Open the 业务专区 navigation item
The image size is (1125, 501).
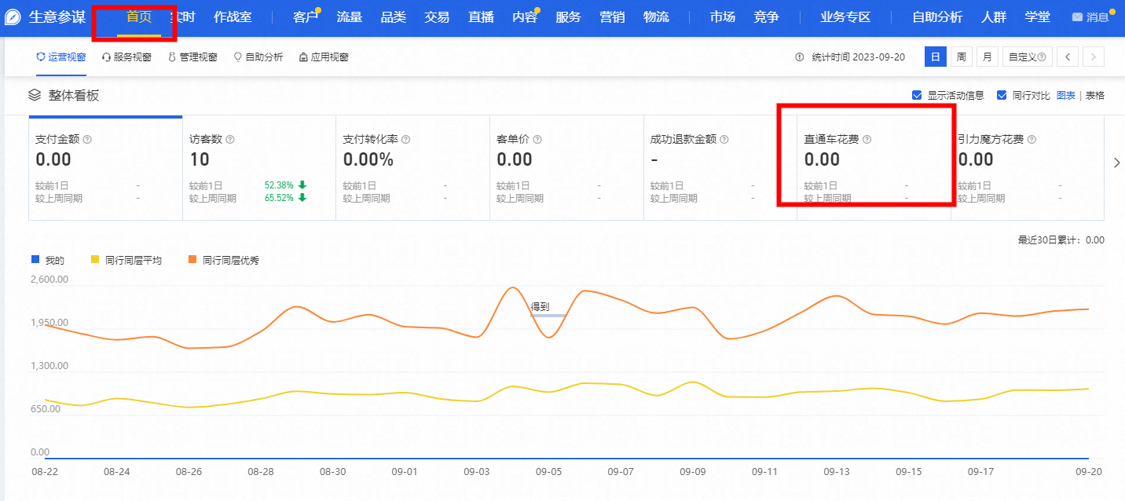point(845,16)
